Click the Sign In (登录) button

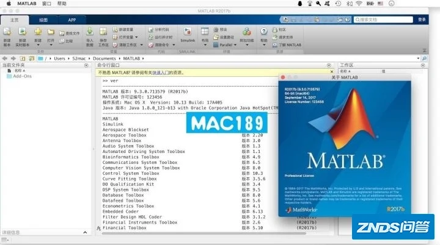point(422,20)
